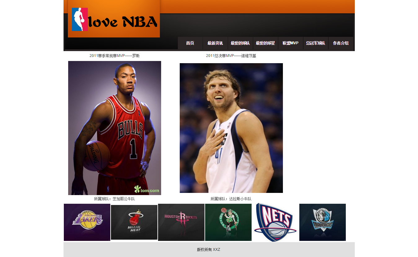Screen dimensions: 418x257
Task: Select the Miami Heat team logo
Action: click(134, 222)
